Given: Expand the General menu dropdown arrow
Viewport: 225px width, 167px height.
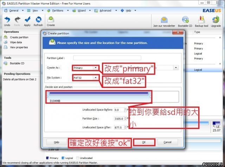Looking at the screenshot, I should pyautogui.click(x=22, y=11).
